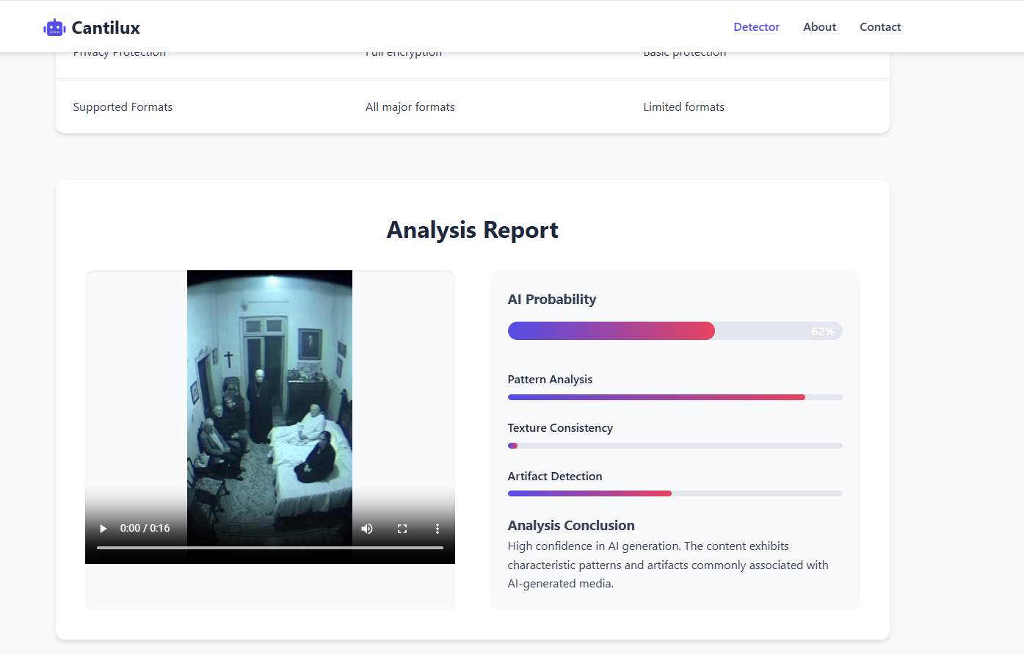Click the Analysis Conclusion heading

(x=571, y=526)
